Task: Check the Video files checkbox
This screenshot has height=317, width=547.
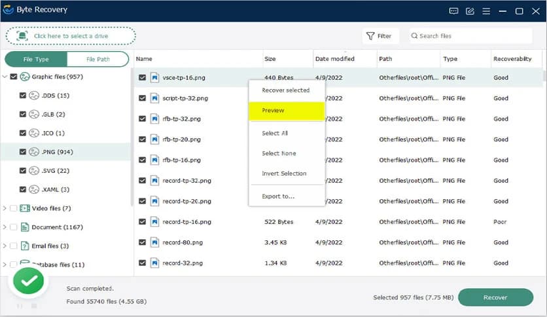Action: click(x=14, y=208)
